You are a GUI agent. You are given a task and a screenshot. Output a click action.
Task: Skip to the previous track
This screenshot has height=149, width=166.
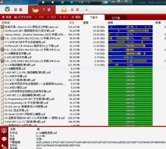(x=62, y=2)
